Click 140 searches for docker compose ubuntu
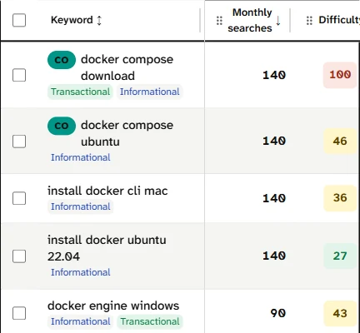Image resolution: width=360 pixels, height=333 pixels. 274,141
